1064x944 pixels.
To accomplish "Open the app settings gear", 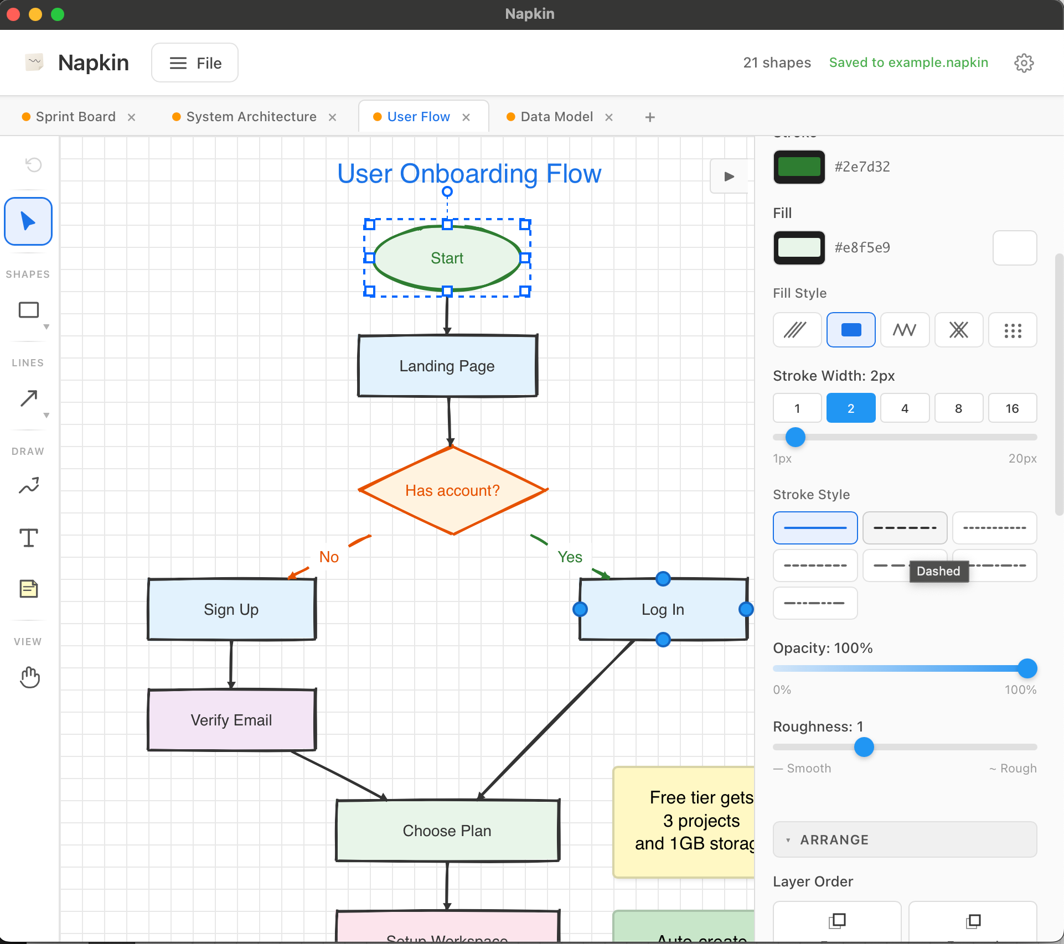I will pos(1024,63).
